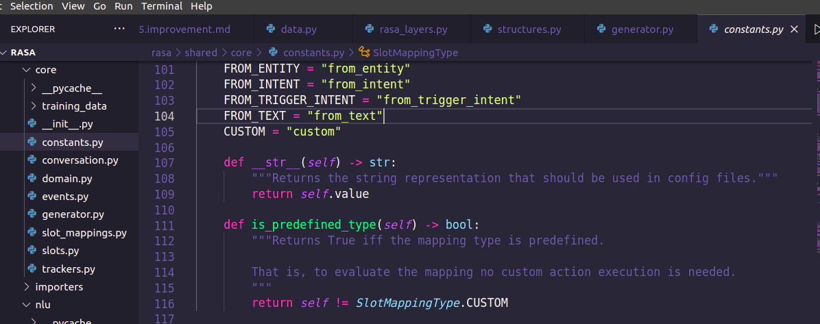Screen dimensions: 820x324
Task: Close the constants.py tab
Action: [794, 29]
